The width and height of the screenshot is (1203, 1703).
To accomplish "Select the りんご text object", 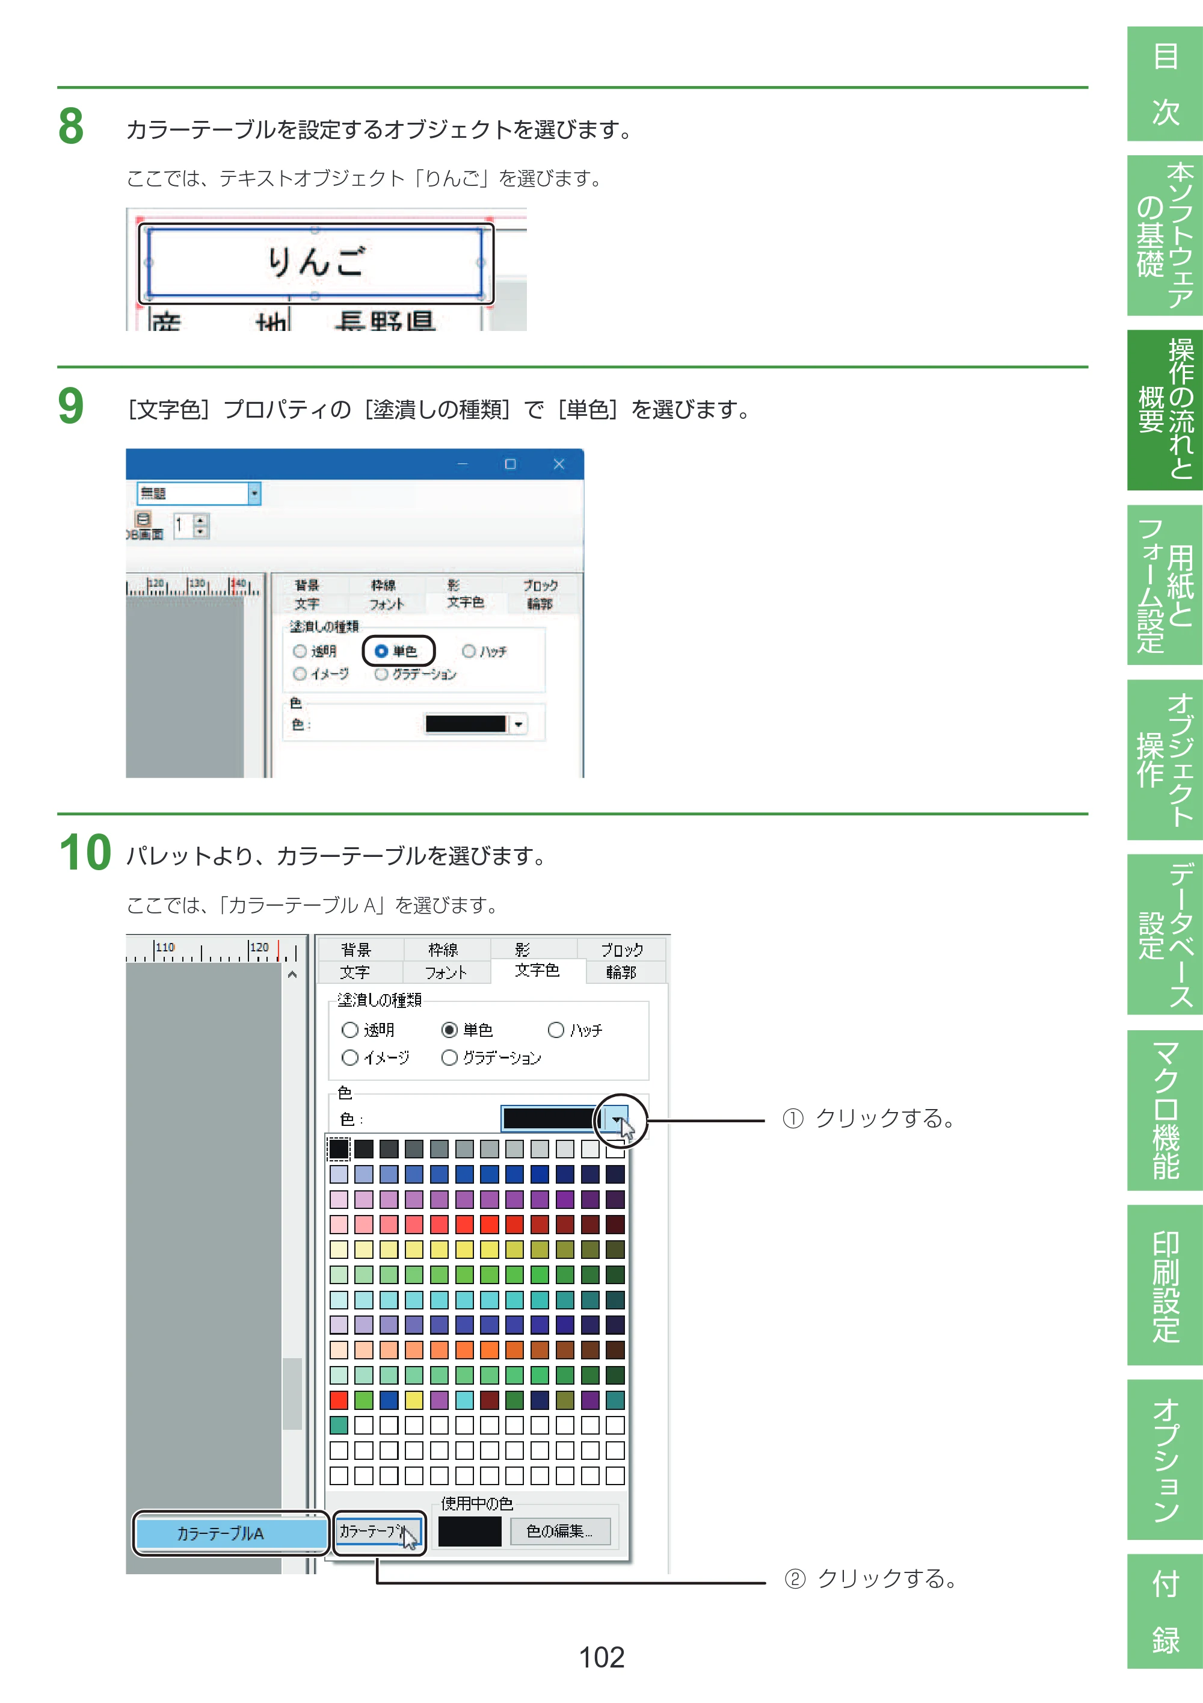I will pyautogui.click(x=316, y=264).
